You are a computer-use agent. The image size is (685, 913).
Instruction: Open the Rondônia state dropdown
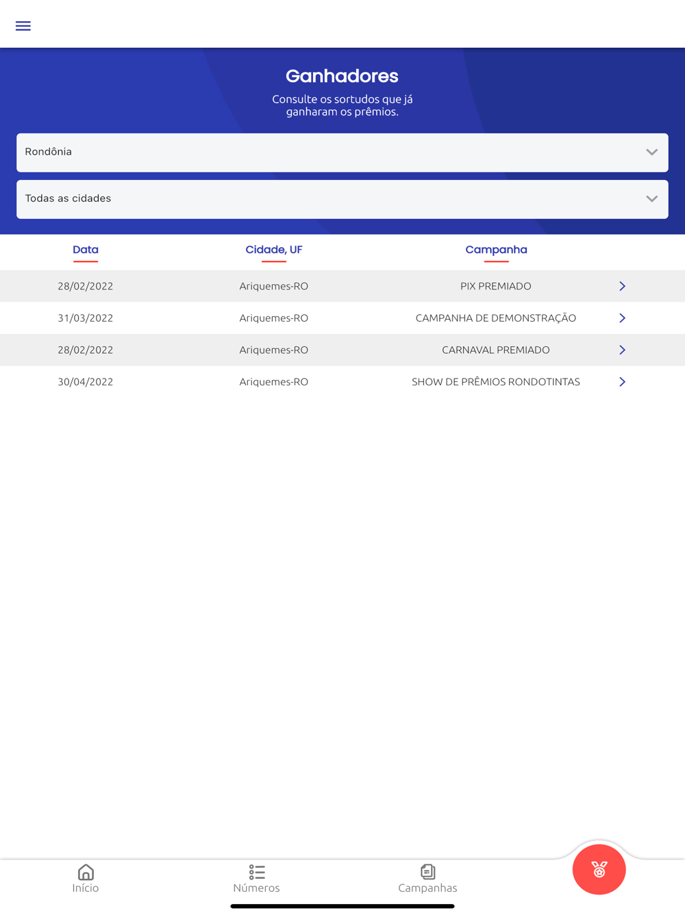[x=342, y=153]
